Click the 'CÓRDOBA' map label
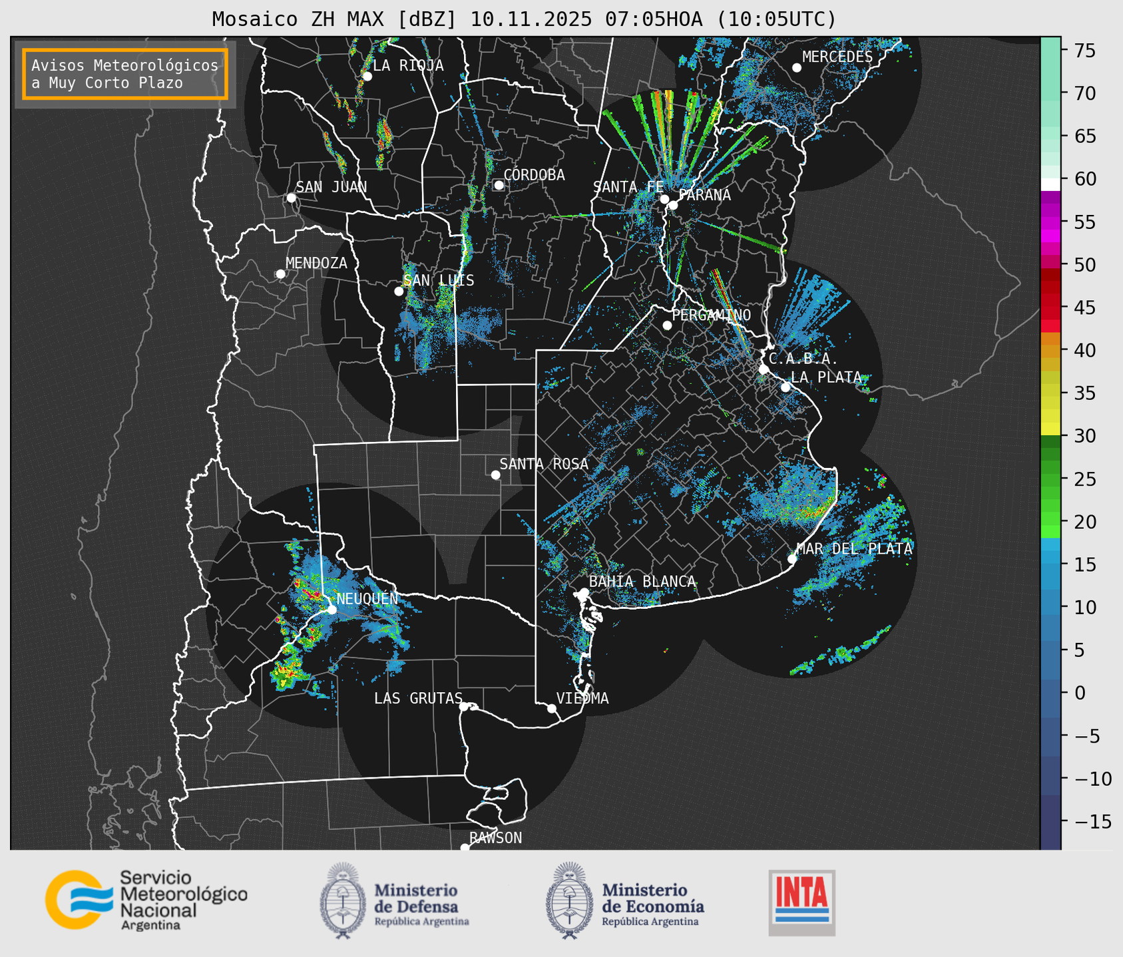Screen dimensions: 1123x957 535,175
